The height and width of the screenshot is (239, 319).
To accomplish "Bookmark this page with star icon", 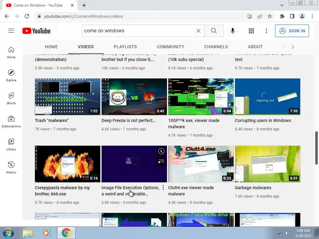I will pyautogui.click(x=270, y=16).
